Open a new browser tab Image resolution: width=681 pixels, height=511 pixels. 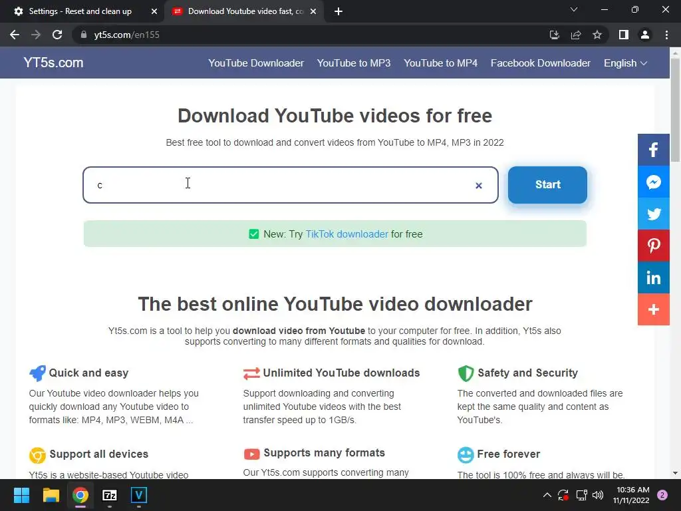point(339,11)
